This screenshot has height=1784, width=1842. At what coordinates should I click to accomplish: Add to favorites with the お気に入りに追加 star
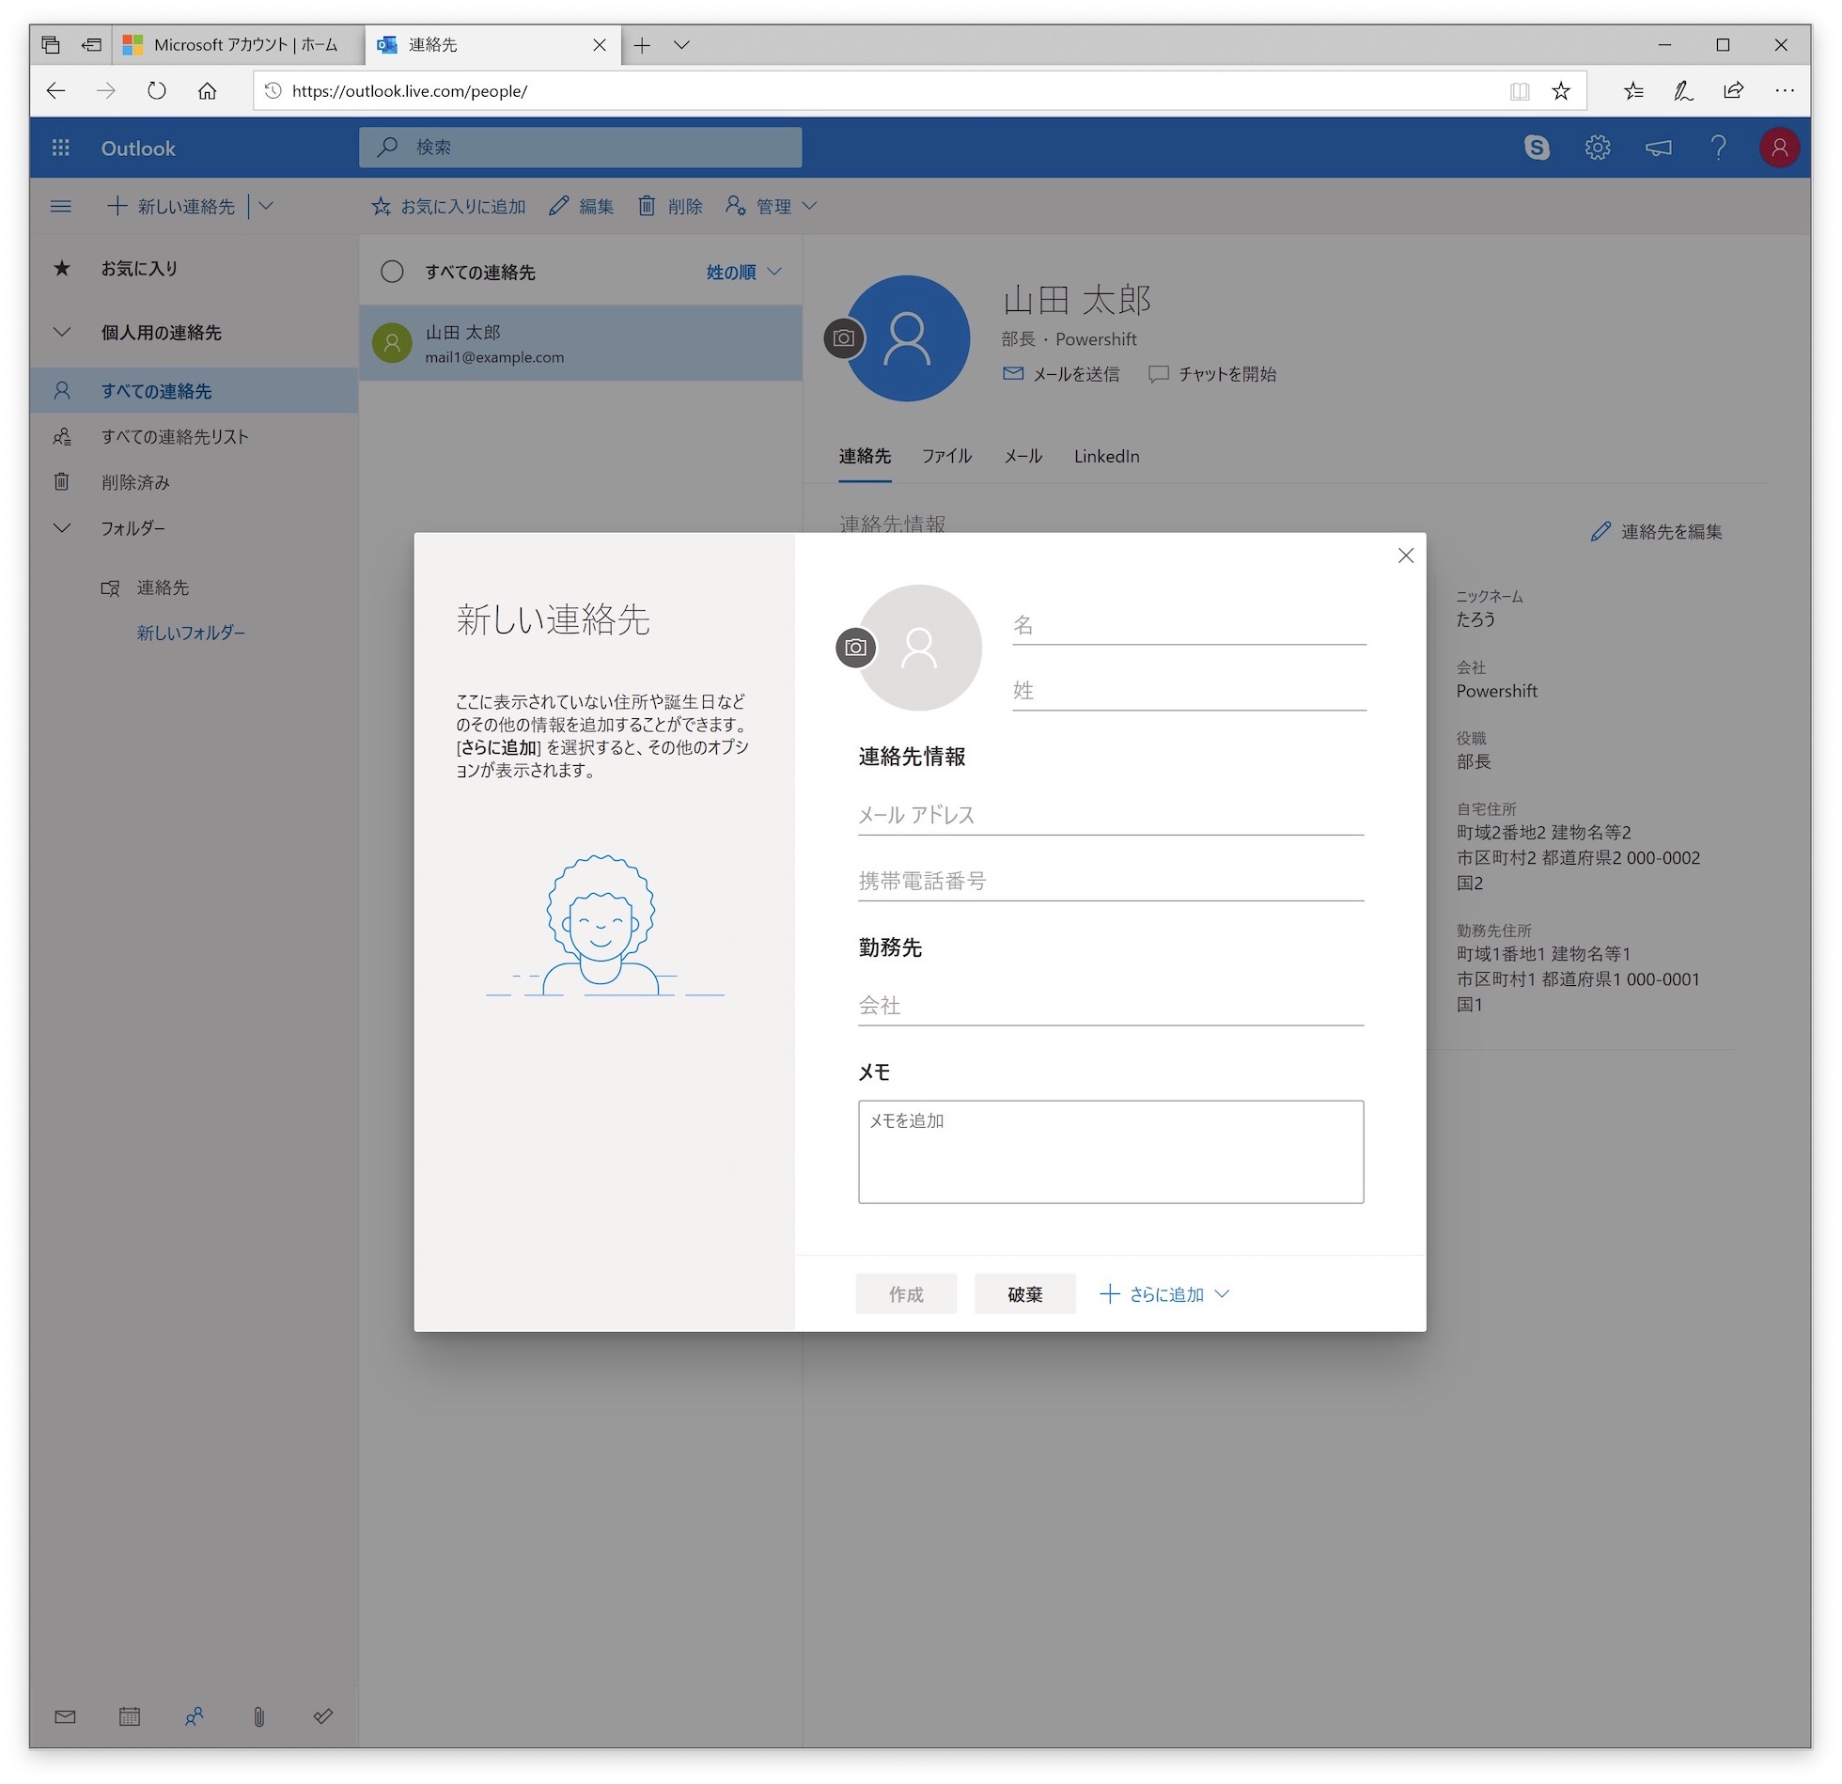(449, 206)
